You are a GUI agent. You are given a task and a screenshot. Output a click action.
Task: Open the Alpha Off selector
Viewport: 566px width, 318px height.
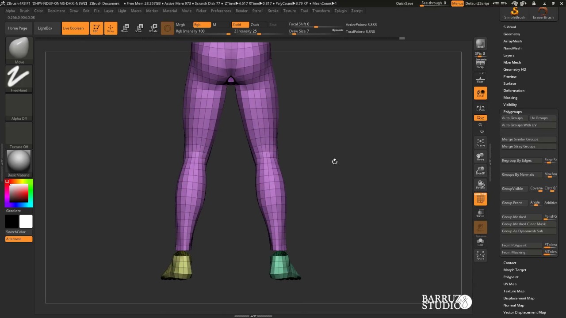coord(19,107)
